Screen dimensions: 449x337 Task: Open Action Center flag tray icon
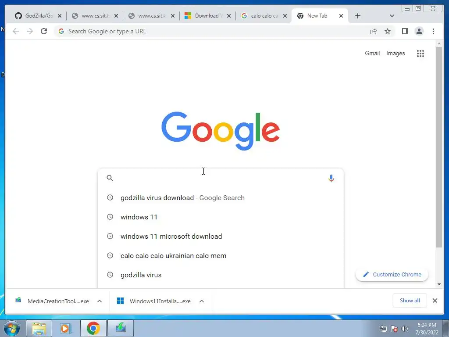click(394, 329)
